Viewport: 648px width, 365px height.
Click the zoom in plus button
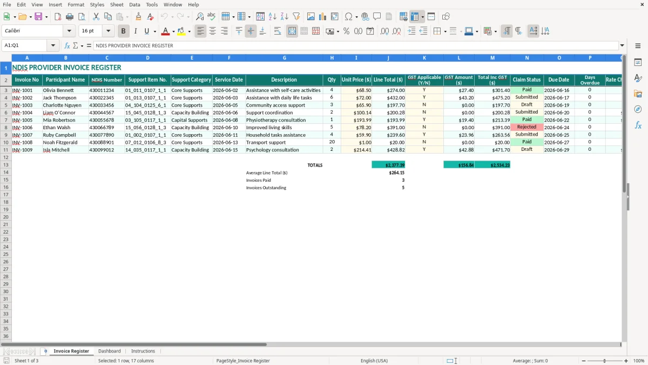pos(626,361)
